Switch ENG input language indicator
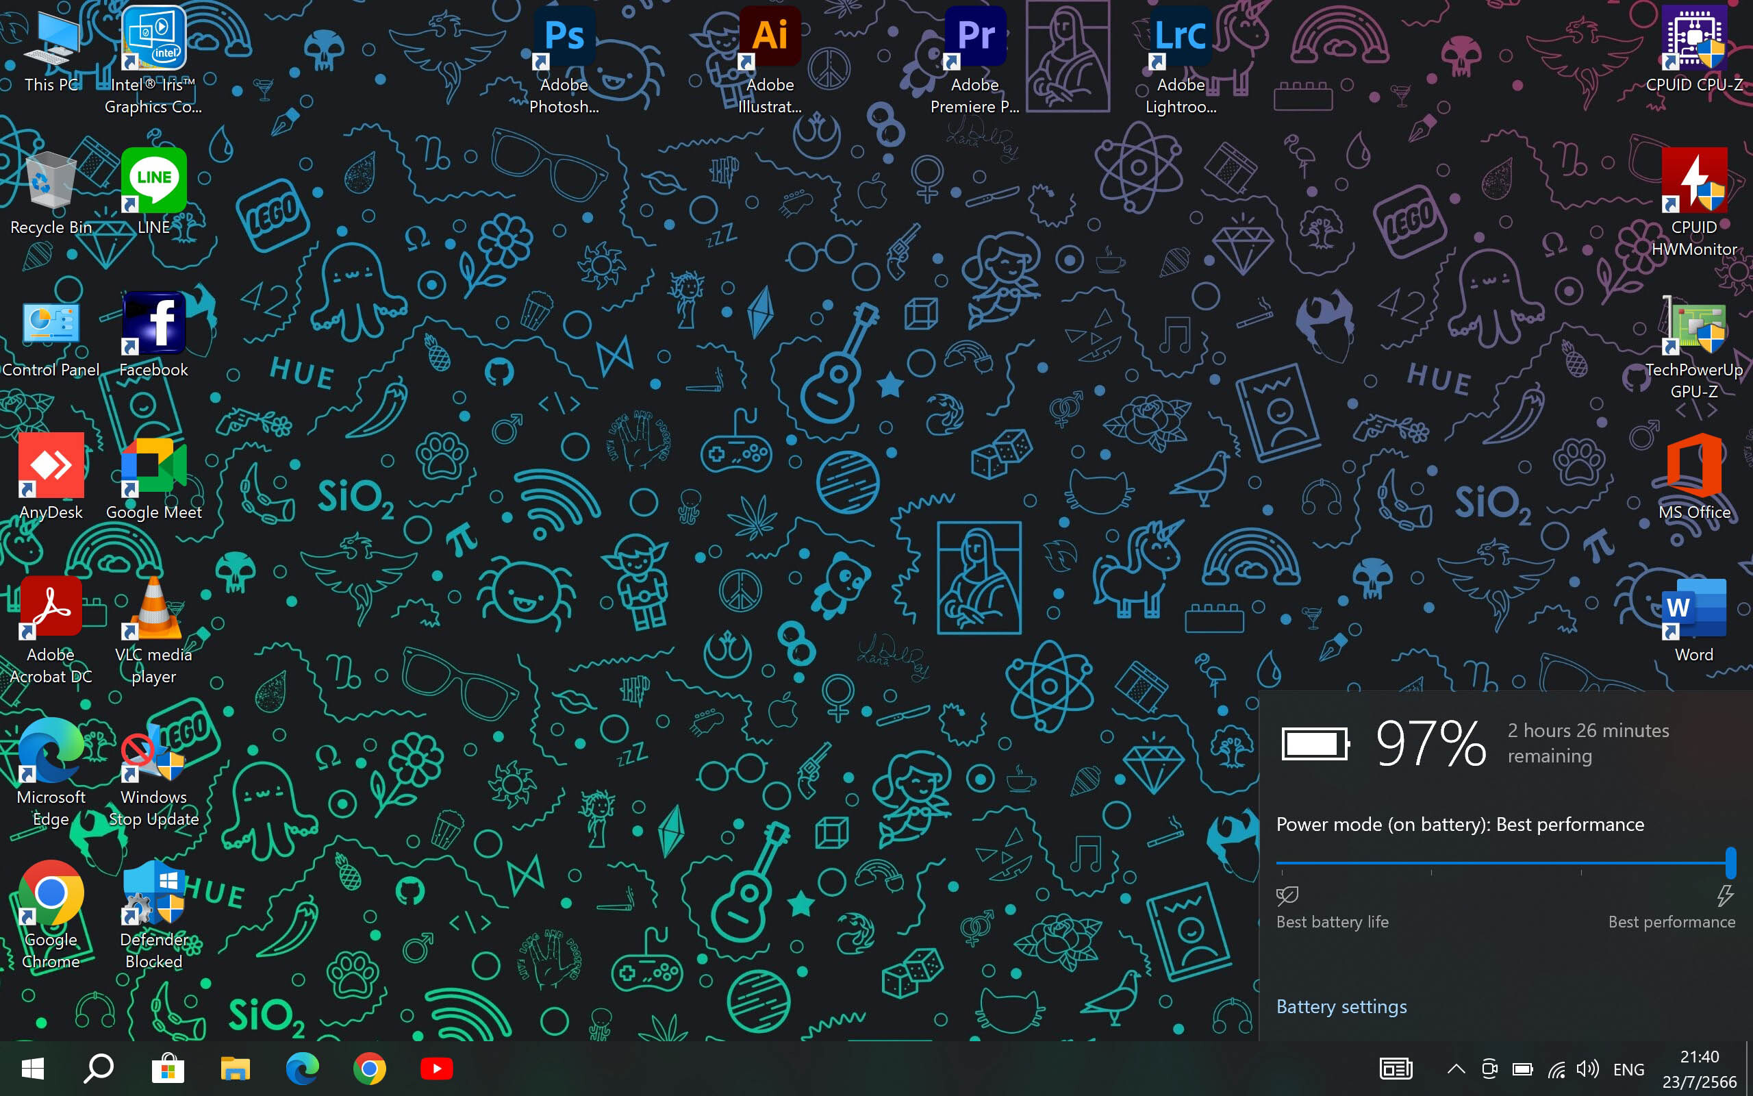Viewport: 1753px width, 1096px height. pos(1628,1069)
